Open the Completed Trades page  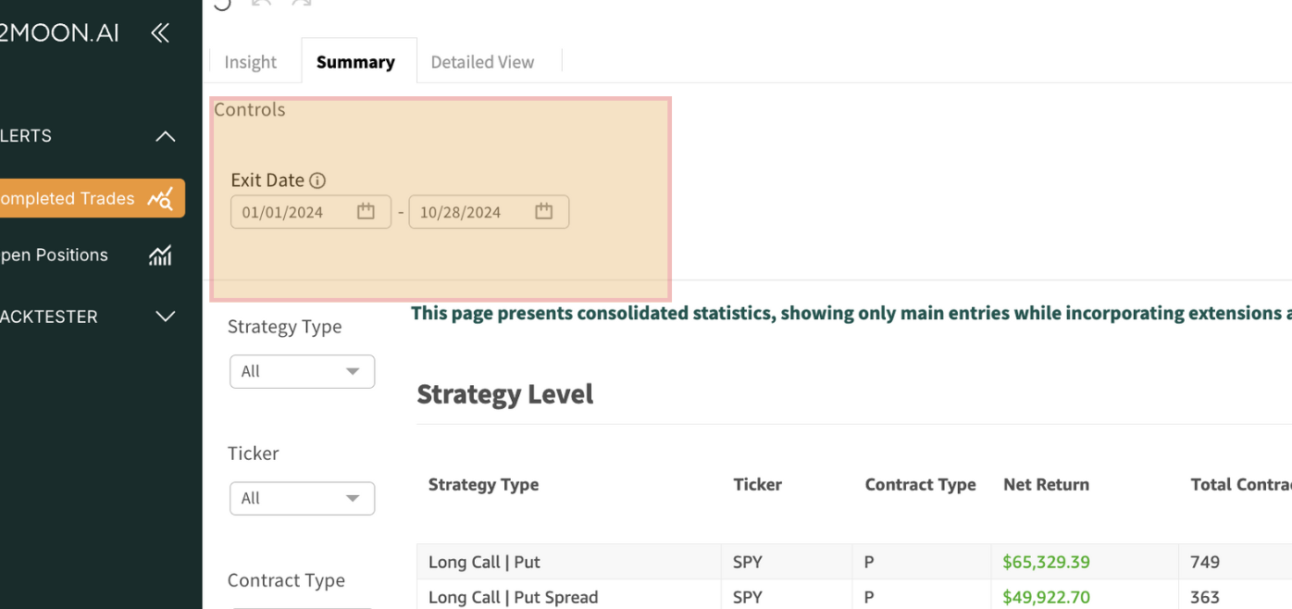69,198
